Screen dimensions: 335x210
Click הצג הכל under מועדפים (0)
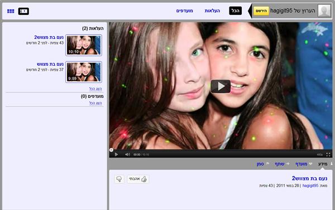pyautogui.click(x=95, y=103)
